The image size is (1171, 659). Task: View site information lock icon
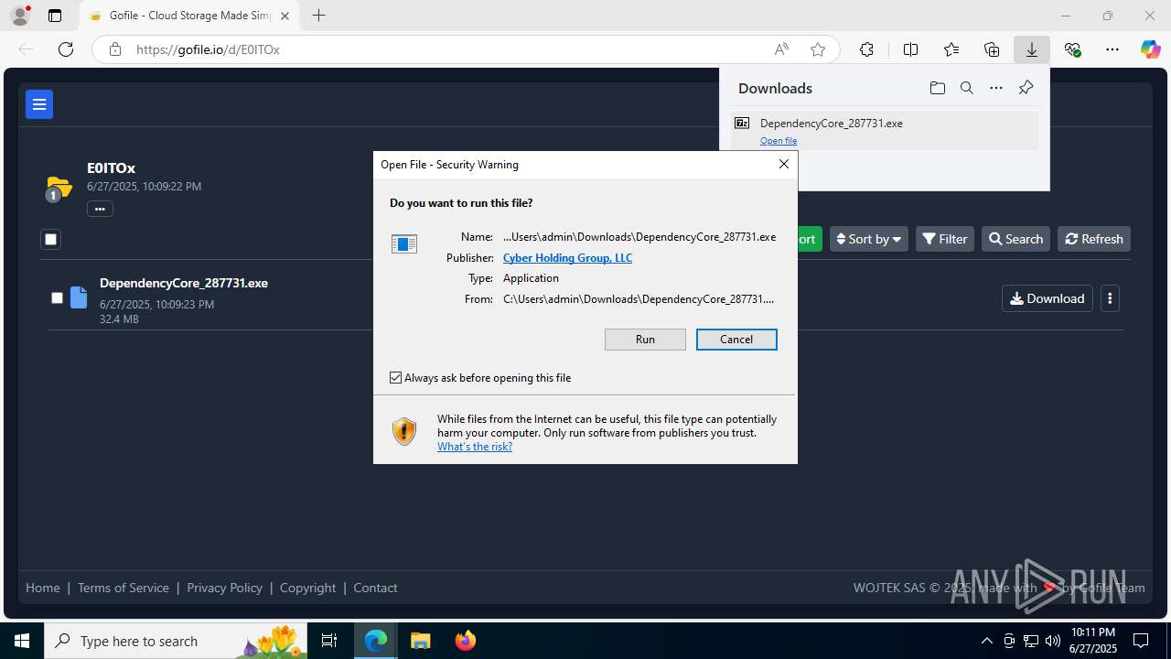[114, 49]
